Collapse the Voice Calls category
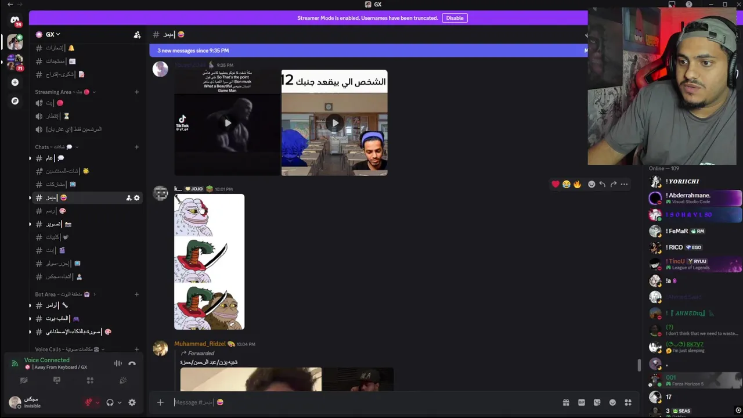The height and width of the screenshot is (418, 743). 70,349
